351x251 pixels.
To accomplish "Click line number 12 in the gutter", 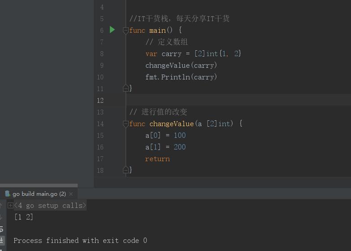I will [x=100, y=101].
